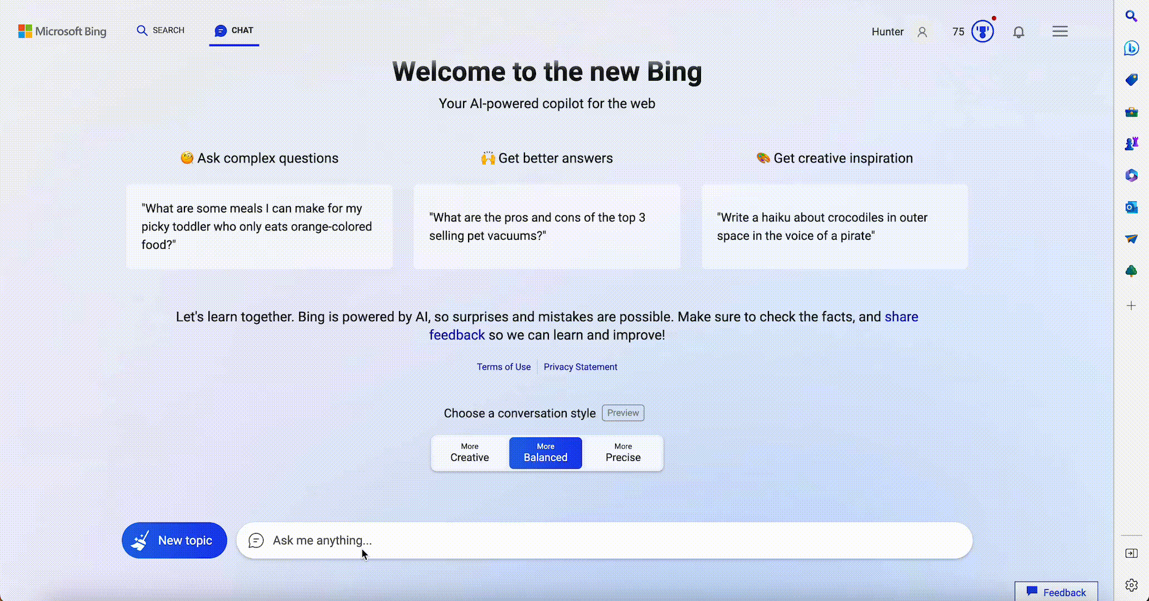This screenshot has width=1149, height=601.
Task: Click the Hunter account name
Action: tap(887, 32)
